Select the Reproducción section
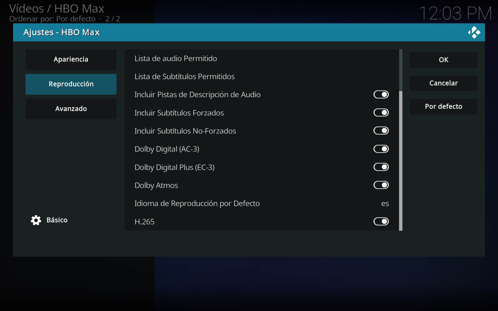 pyautogui.click(x=71, y=84)
